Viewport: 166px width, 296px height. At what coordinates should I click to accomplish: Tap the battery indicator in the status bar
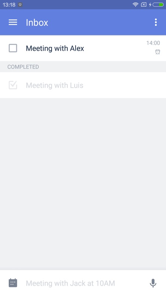pos(158,4)
